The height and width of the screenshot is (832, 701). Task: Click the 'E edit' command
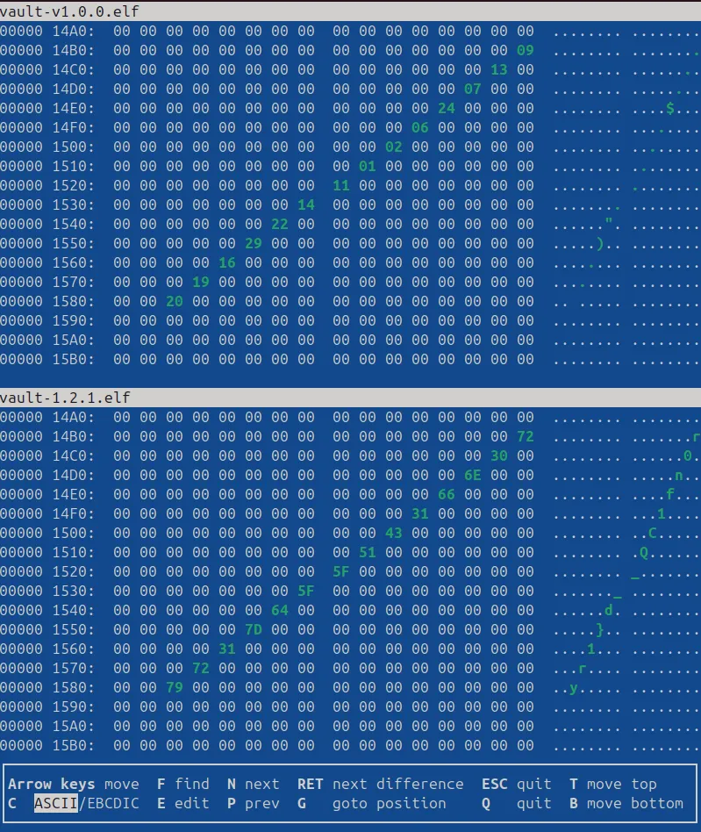[183, 803]
